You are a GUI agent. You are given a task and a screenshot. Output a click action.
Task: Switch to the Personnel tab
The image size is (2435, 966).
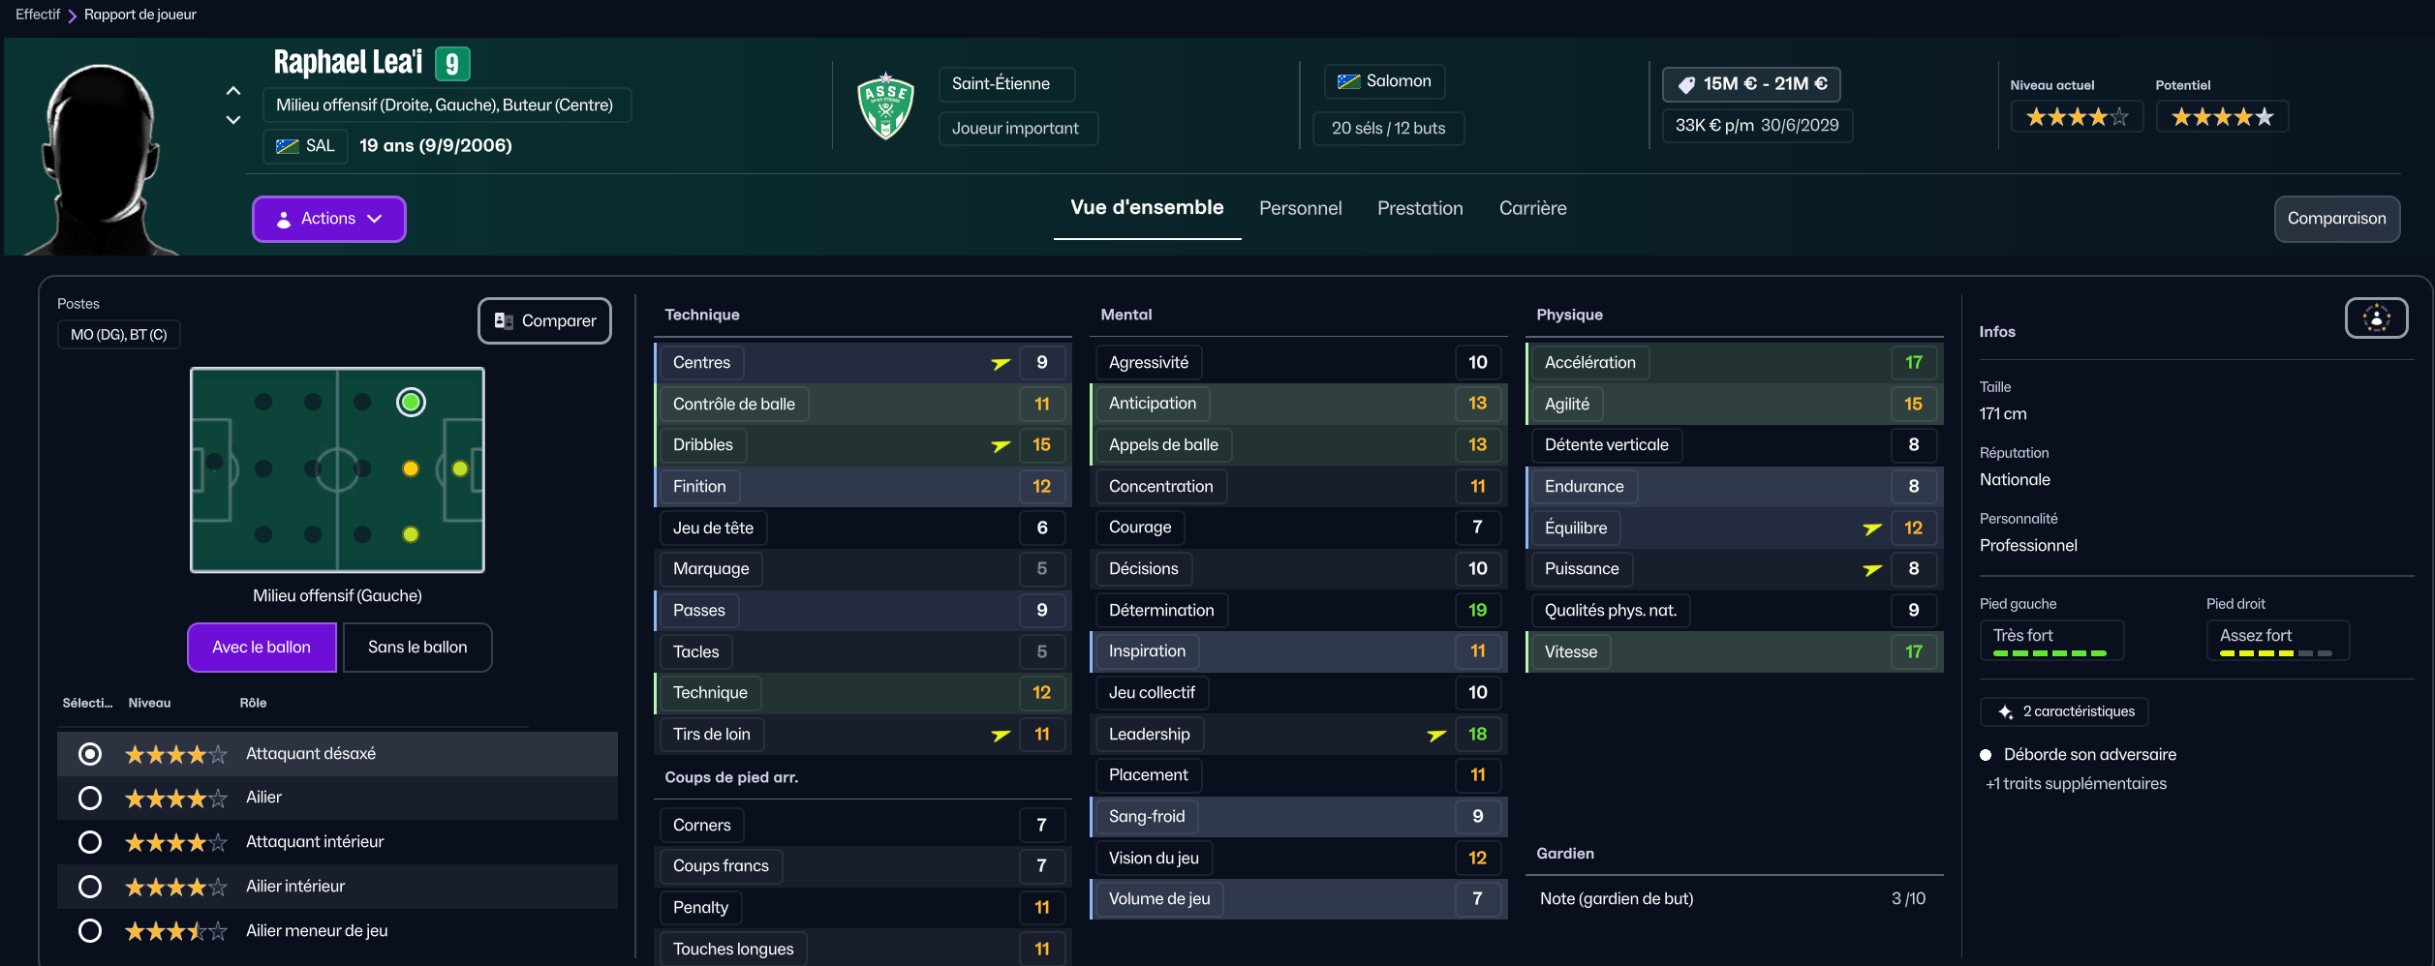[1300, 208]
